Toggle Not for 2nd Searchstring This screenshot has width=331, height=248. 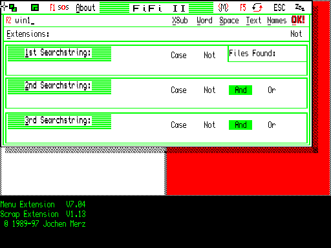click(209, 90)
